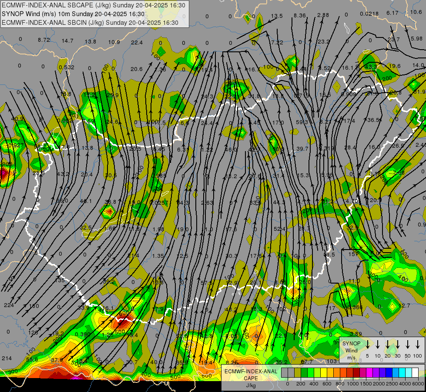Click the 6000 tick label in CAPE legend
Image resolution: width=426 pixels, height=392 pixels.
tap(419, 384)
